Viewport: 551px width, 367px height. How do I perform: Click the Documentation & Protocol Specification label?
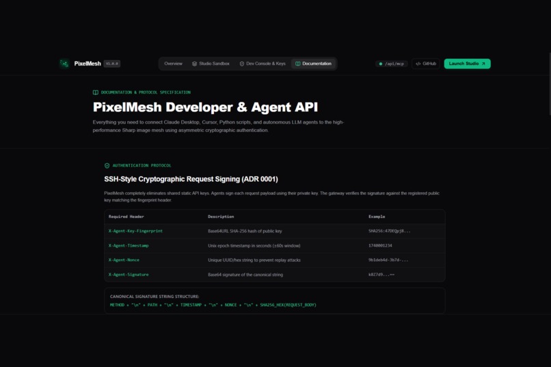[x=146, y=92]
